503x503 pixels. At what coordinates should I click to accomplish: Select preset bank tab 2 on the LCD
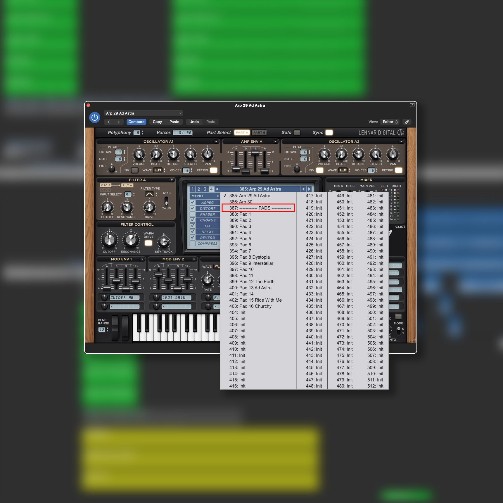coord(199,189)
